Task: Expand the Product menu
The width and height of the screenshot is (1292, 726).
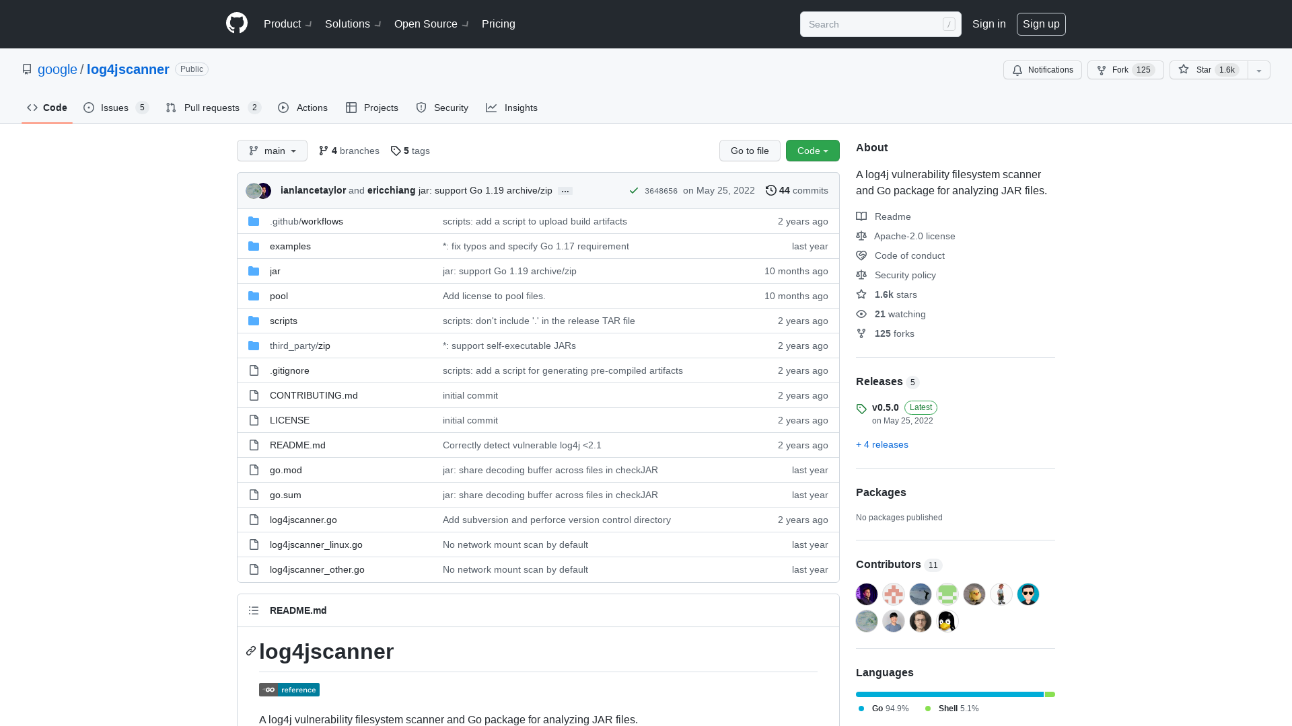Action: coord(287,24)
